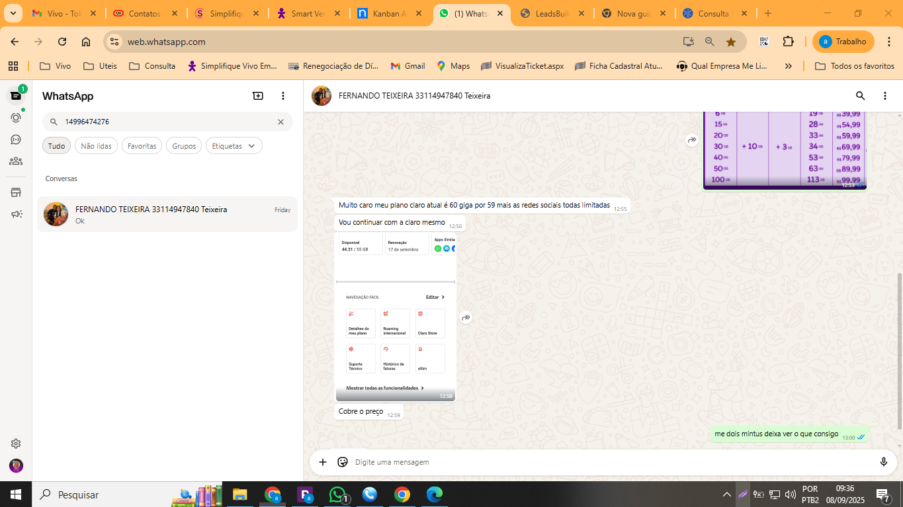Record a voice message with microphone
Image resolution: width=903 pixels, height=507 pixels.
[883, 462]
